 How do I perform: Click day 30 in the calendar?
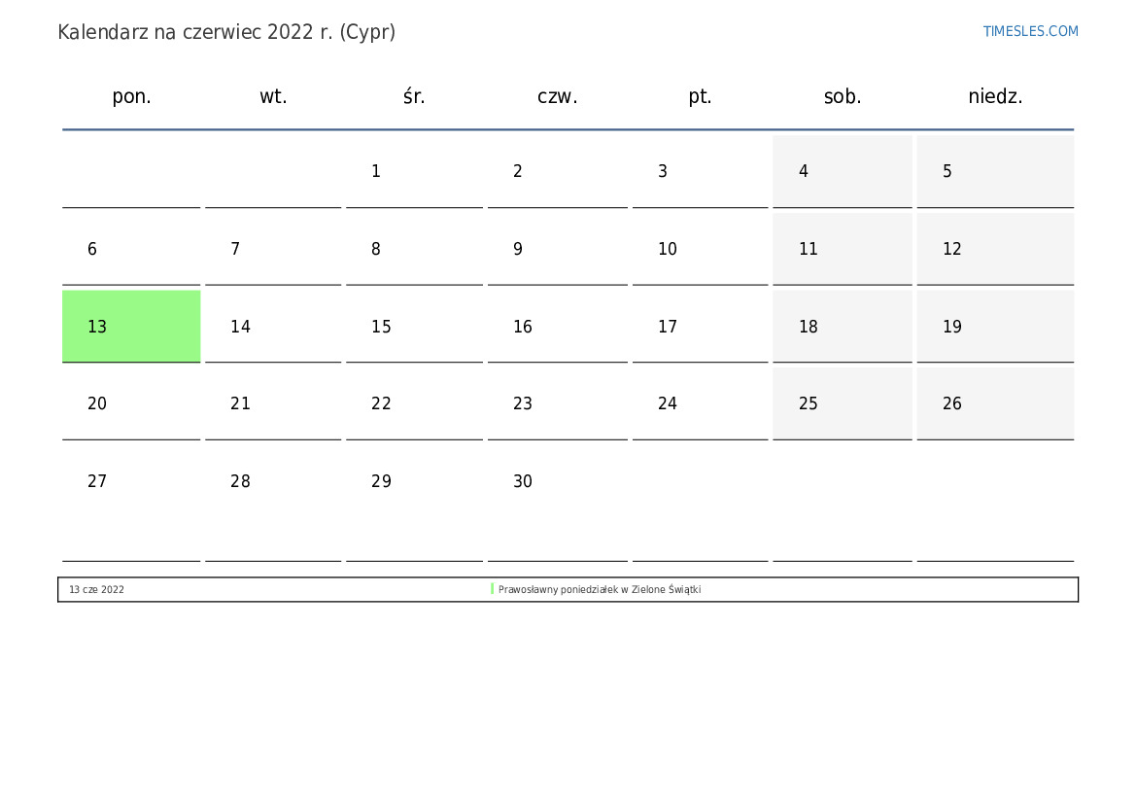(x=557, y=504)
